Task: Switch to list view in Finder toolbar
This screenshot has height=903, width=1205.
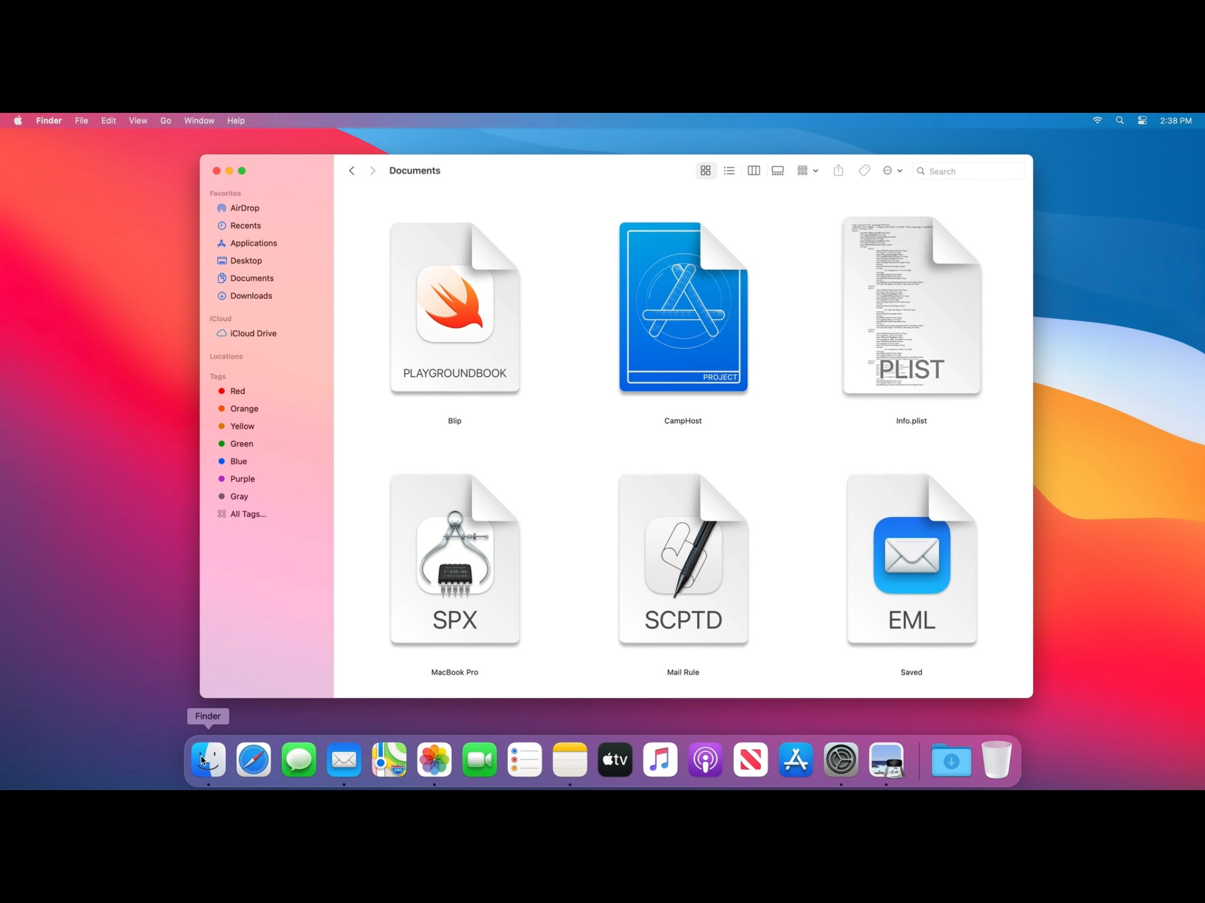Action: point(730,170)
